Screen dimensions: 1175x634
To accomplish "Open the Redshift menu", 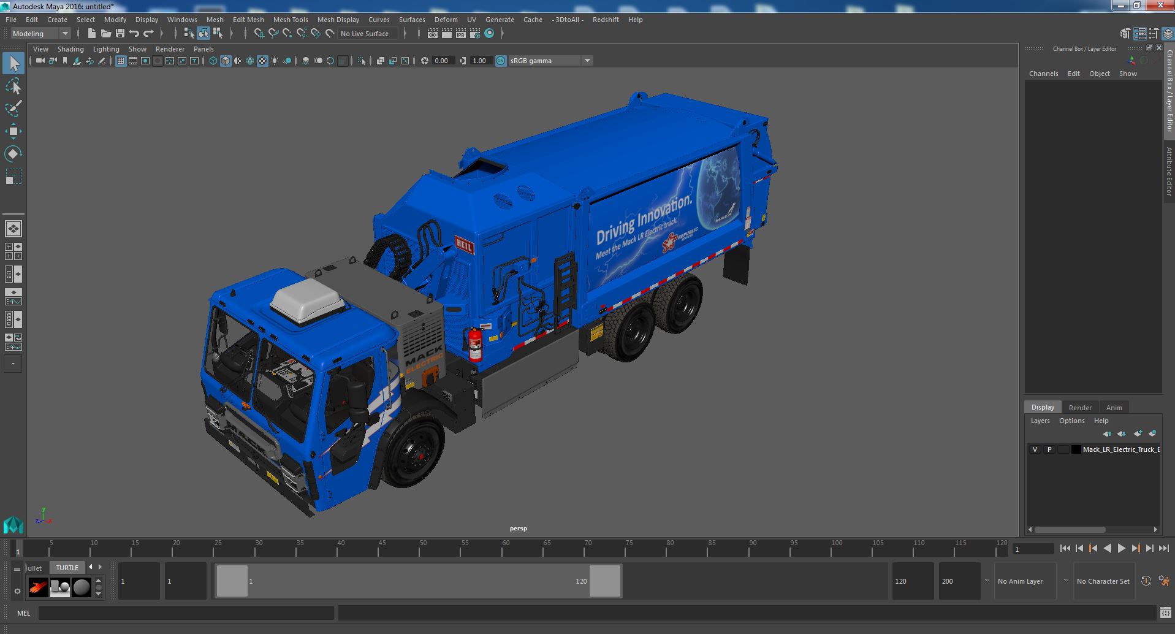I will [606, 20].
